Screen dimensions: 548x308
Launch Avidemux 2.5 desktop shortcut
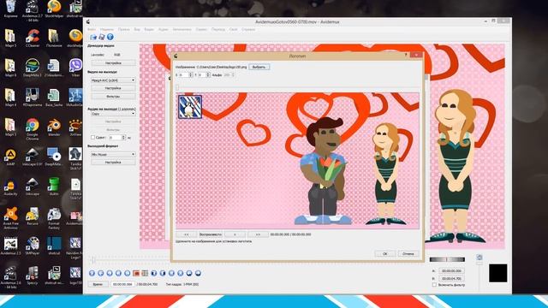[10, 246]
